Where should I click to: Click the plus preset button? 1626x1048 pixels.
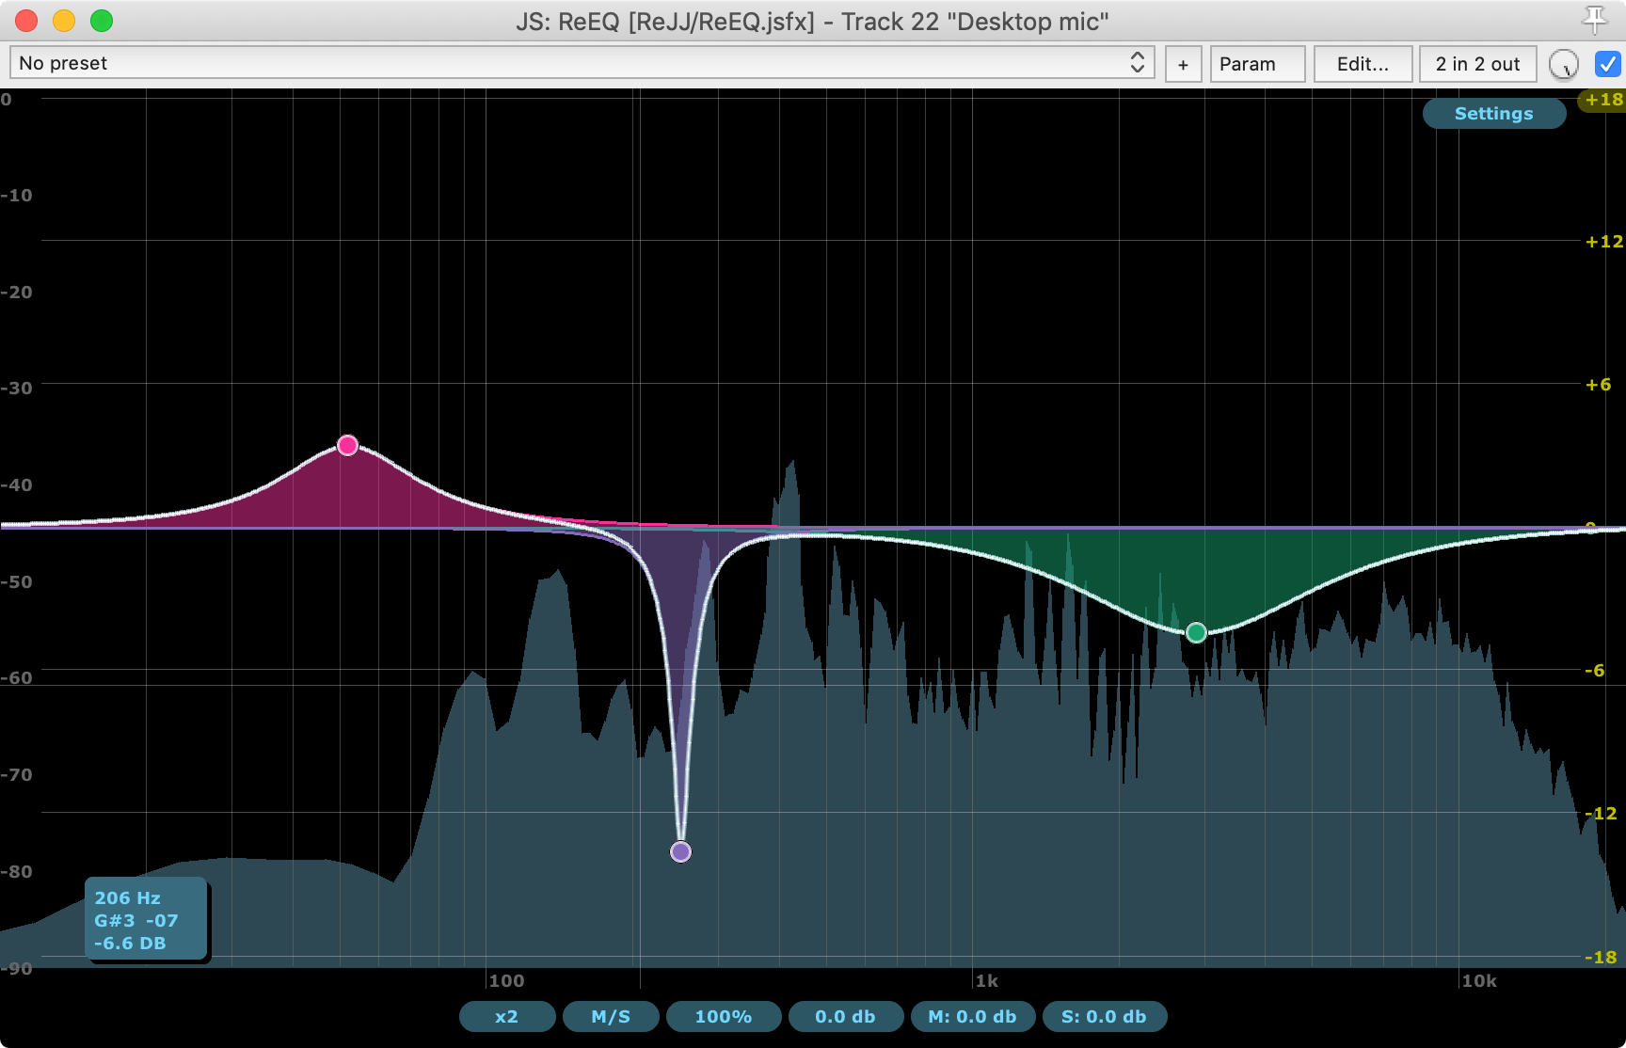1183,64
